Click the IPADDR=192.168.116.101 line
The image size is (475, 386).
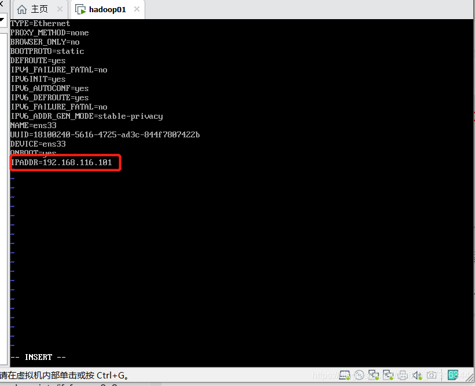[61, 162]
